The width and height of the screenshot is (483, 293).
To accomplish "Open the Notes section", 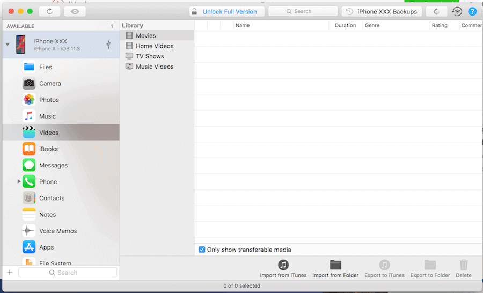I will coord(61,215).
